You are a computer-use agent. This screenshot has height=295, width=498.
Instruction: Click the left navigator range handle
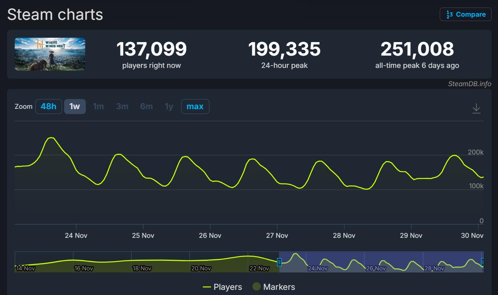click(x=279, y=262)
